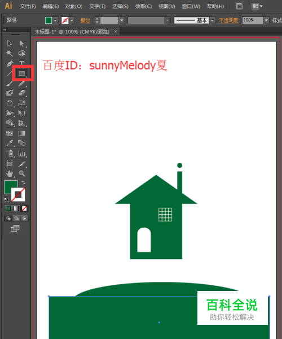Select the Slice tool
282x339 pixels.
21,164
